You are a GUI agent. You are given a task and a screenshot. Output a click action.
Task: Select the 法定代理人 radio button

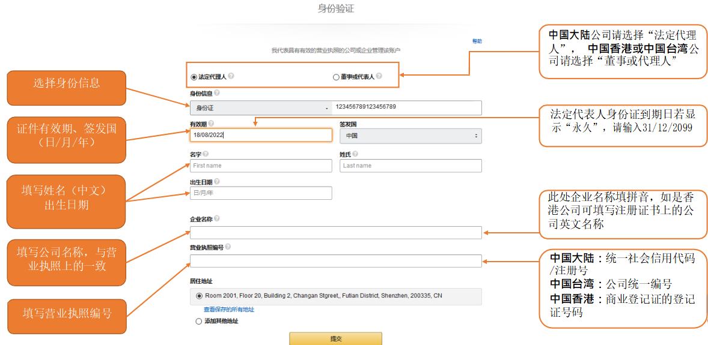point(194,77)
